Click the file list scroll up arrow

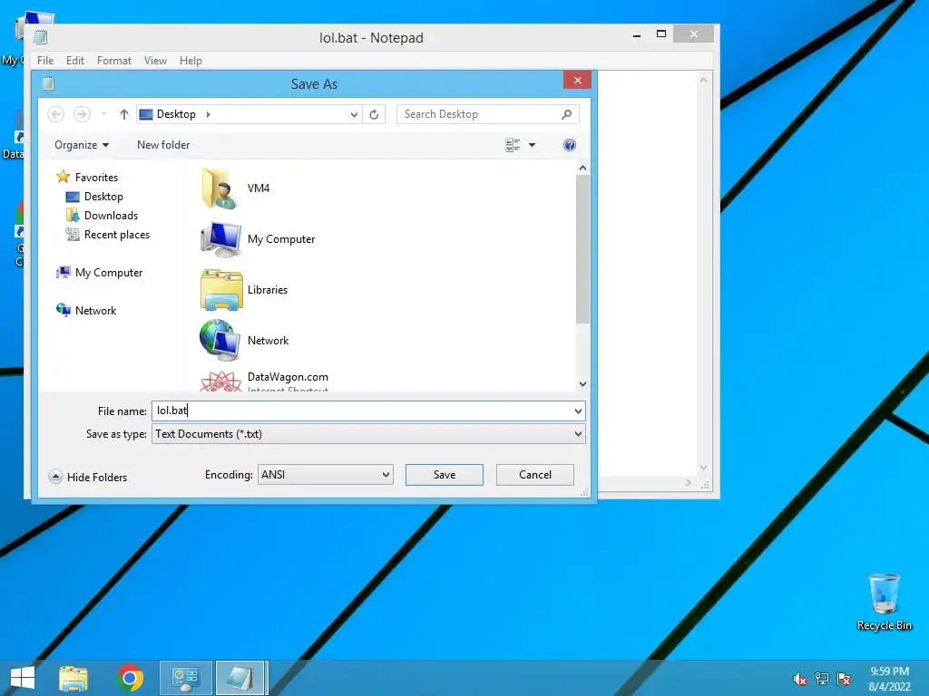point(582,168)
